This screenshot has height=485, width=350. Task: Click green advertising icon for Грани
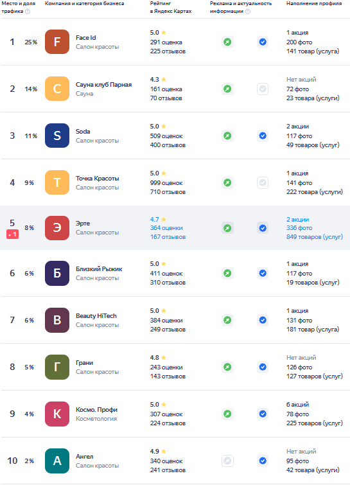227,367
